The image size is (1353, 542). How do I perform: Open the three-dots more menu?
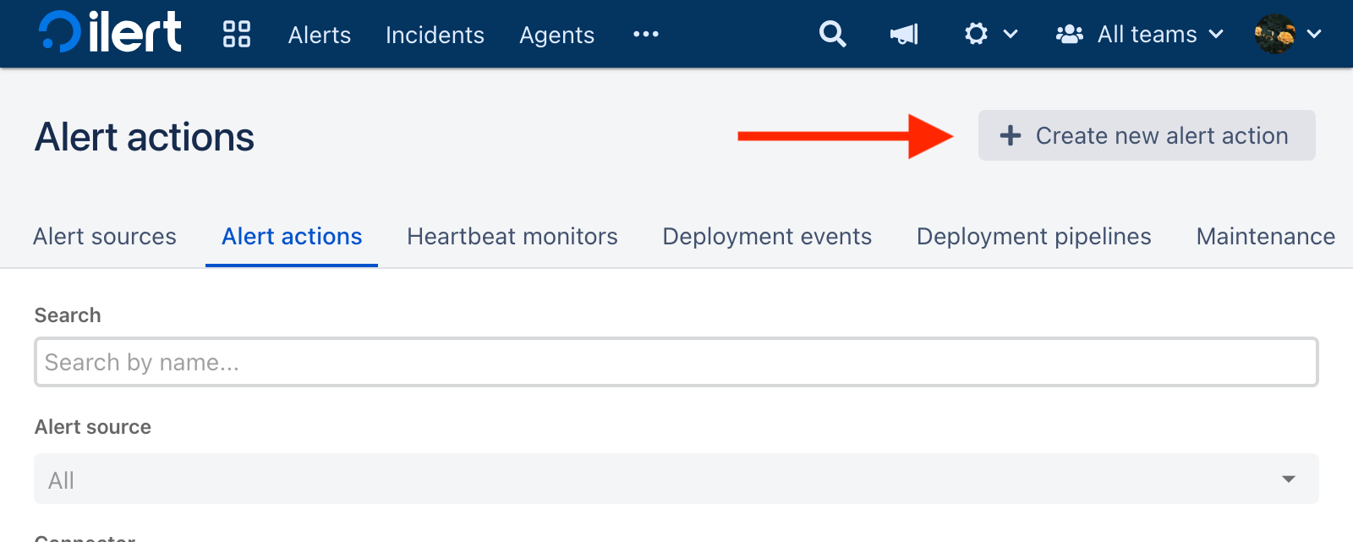point(646,34)
